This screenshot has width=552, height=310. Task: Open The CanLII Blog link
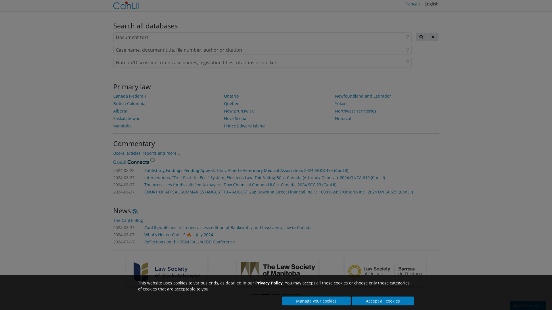tap(128, 220)
